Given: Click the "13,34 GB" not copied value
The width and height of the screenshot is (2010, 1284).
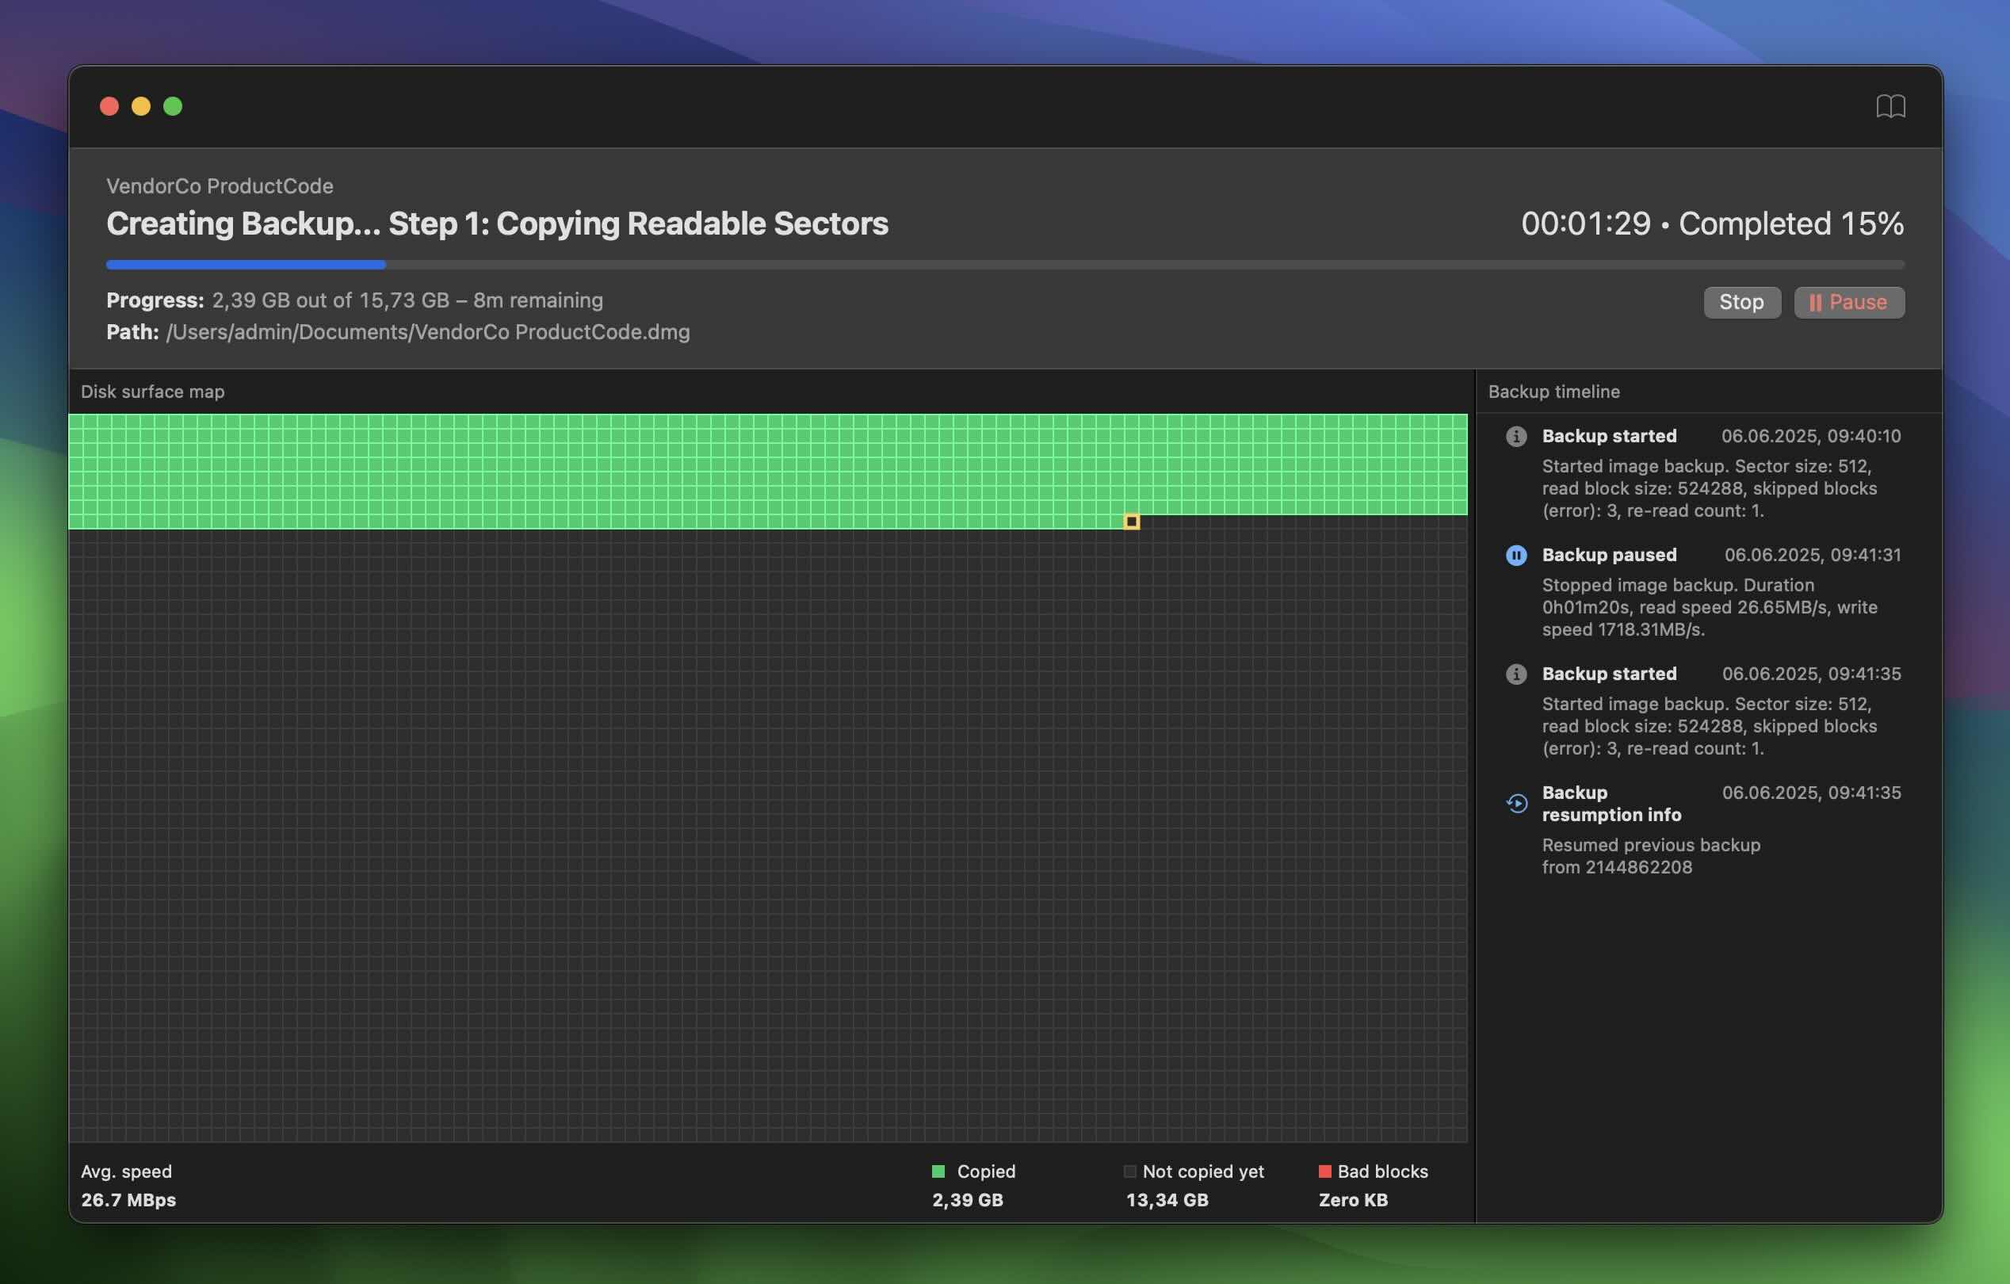Looking at the screenshot, I should [x=1167, y=1200].
